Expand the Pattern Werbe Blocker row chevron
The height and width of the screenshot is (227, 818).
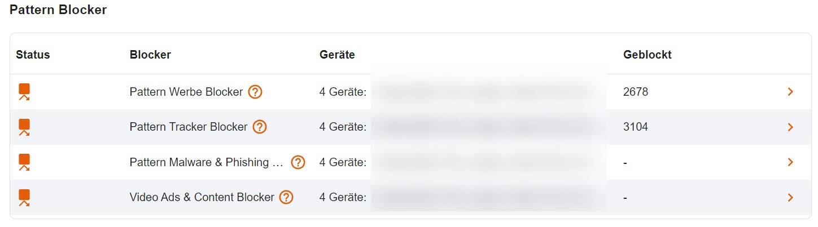point(790,92)
